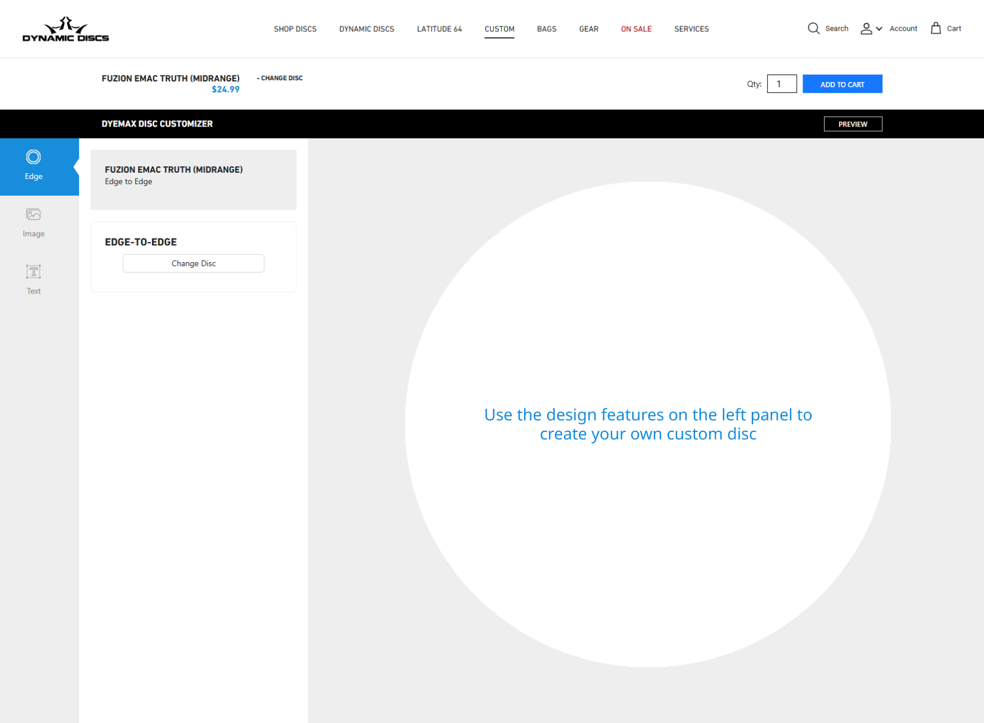Screen dimensions: 984x723
Task: Click the Dynamic Discs logo
Action: click(65, 29)
